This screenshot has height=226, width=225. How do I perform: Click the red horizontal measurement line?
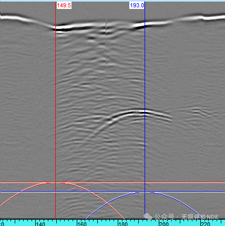(x=112, y=182)
